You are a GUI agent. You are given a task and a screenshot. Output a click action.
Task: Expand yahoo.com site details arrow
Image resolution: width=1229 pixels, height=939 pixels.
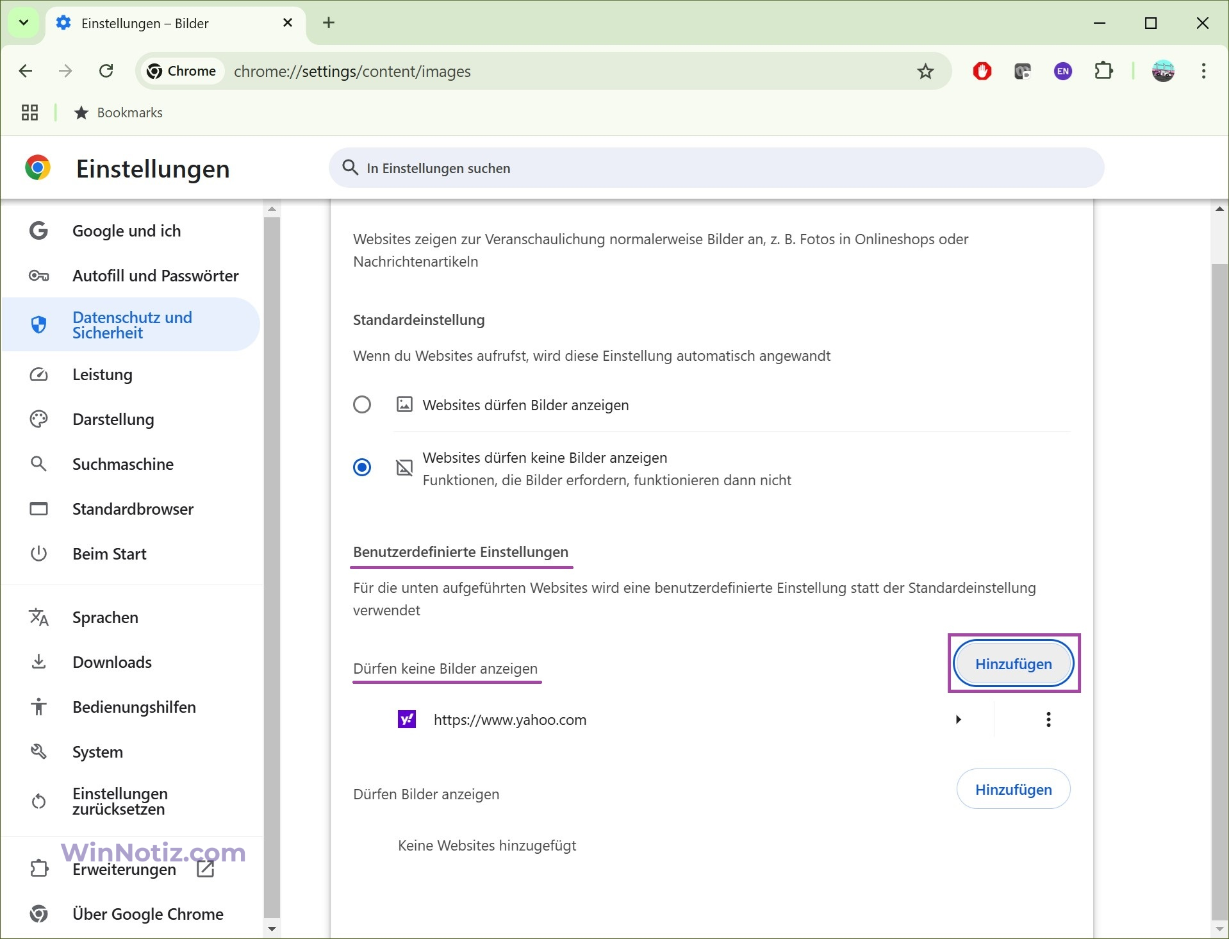click(x=958, y=719)
